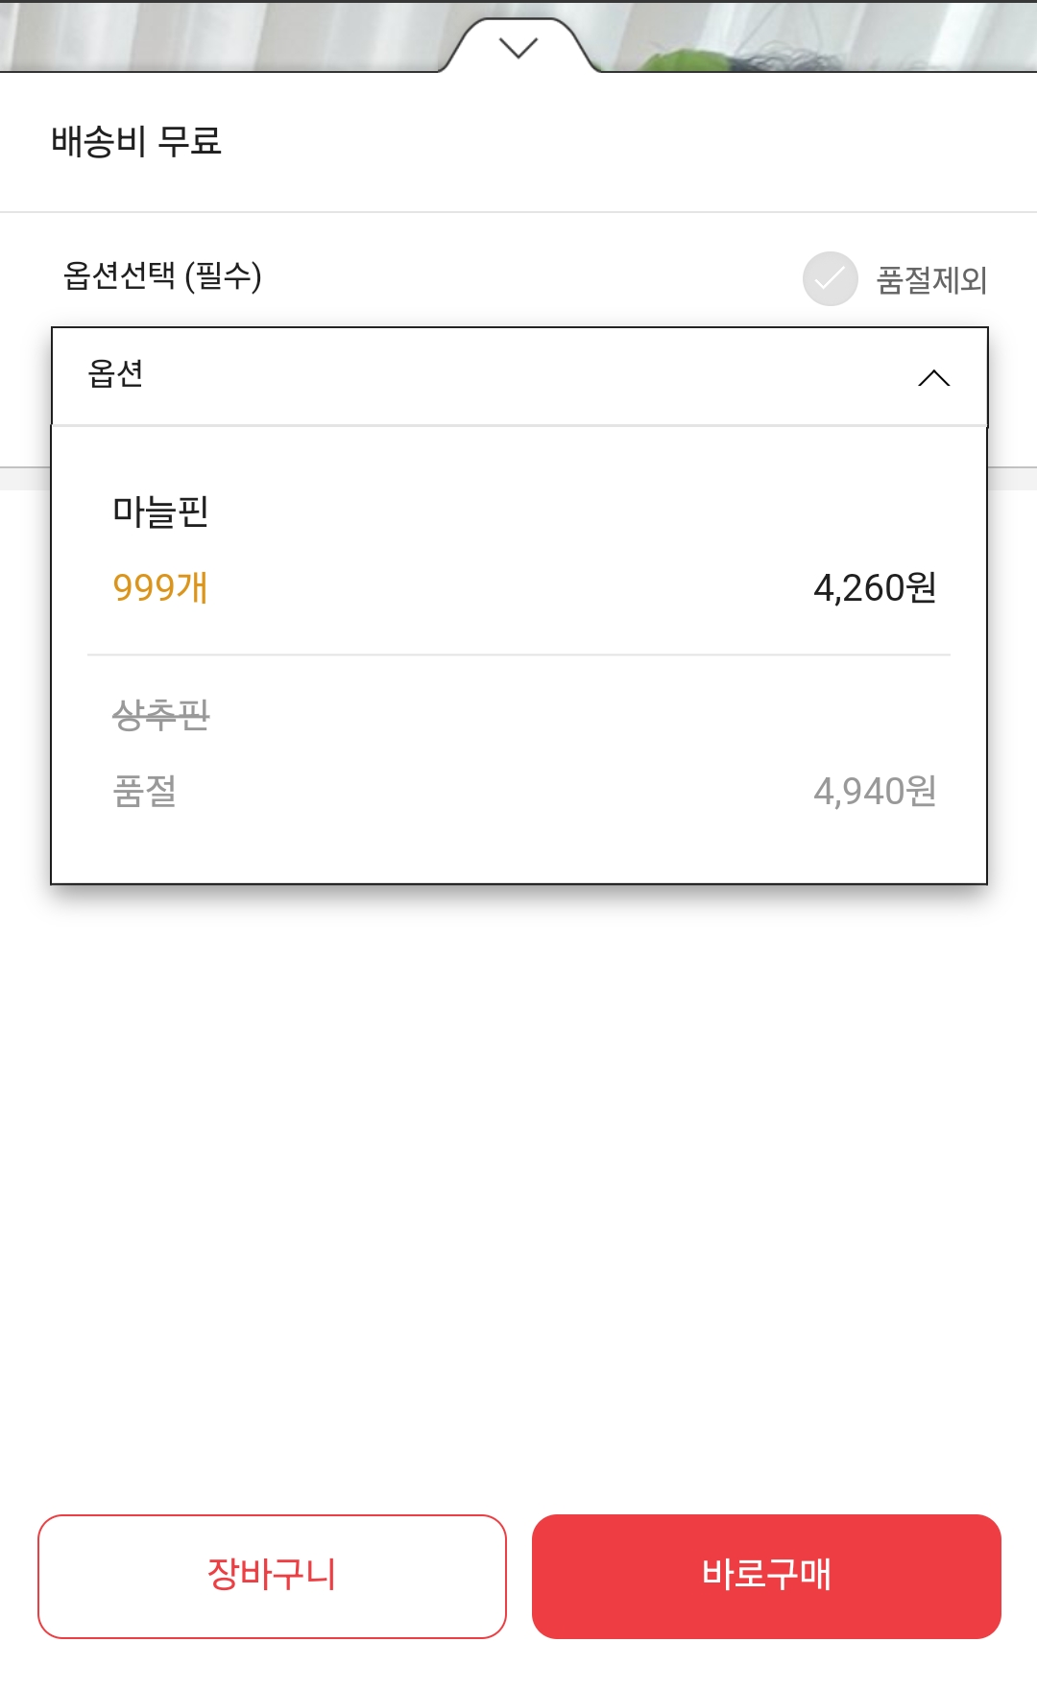Click the divider line under 배송비 무료
This screenshot has height=1689, width=1037.
[x=518, y=212]
